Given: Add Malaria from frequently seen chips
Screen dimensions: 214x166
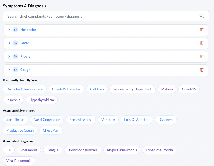Looking at the screenshot, I should 167,89.
